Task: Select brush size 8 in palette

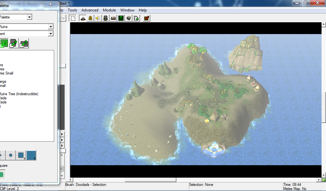Action: click(32, 155)
